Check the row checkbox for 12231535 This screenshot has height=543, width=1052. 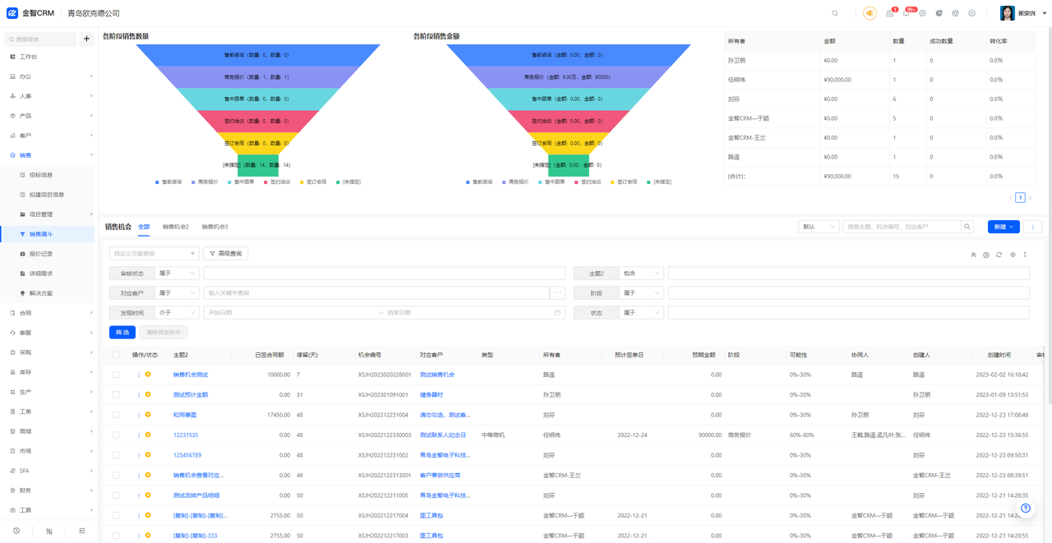point(116,435)
